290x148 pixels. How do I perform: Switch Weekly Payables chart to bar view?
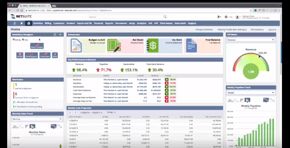coord(247,100)
